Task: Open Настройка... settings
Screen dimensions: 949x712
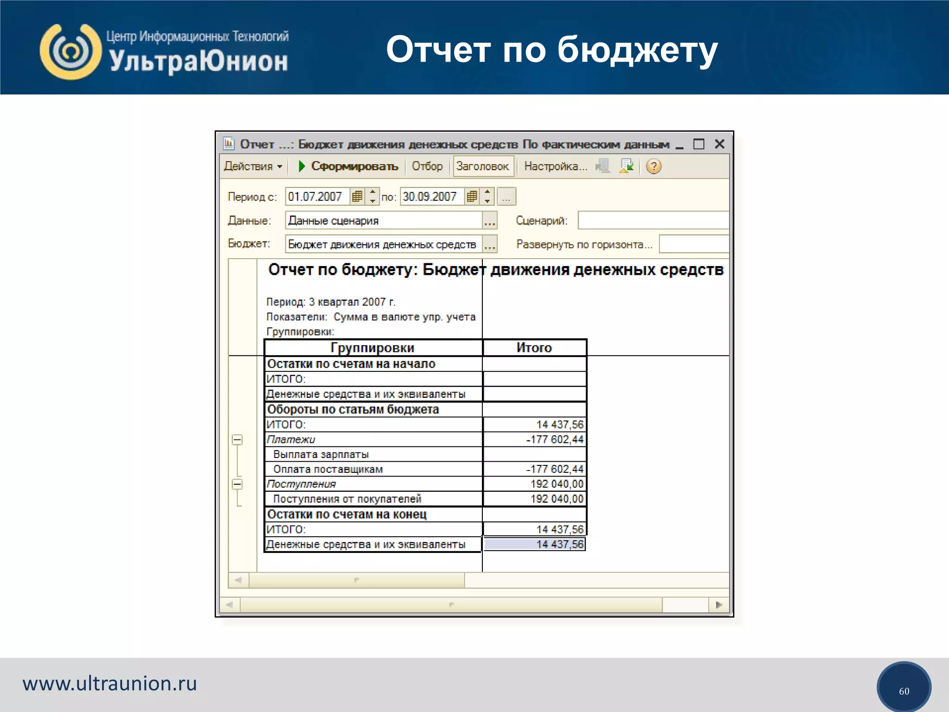Action: point(556,166)
